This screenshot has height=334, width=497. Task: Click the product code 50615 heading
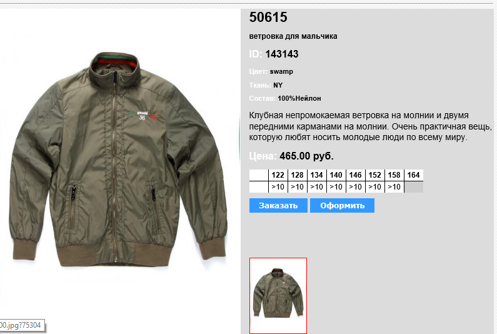click(x=268, y=17)
